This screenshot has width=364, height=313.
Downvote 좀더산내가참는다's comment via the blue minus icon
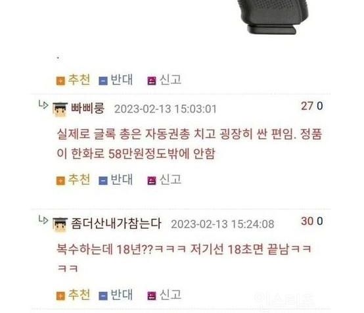tap(103, 296)
